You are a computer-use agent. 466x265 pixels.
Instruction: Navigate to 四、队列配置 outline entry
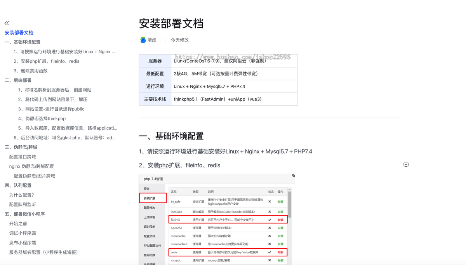pyautogui.click(x=18, y=185)
